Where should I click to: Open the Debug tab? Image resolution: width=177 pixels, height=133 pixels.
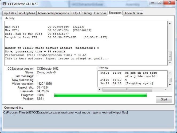(87, 13)
